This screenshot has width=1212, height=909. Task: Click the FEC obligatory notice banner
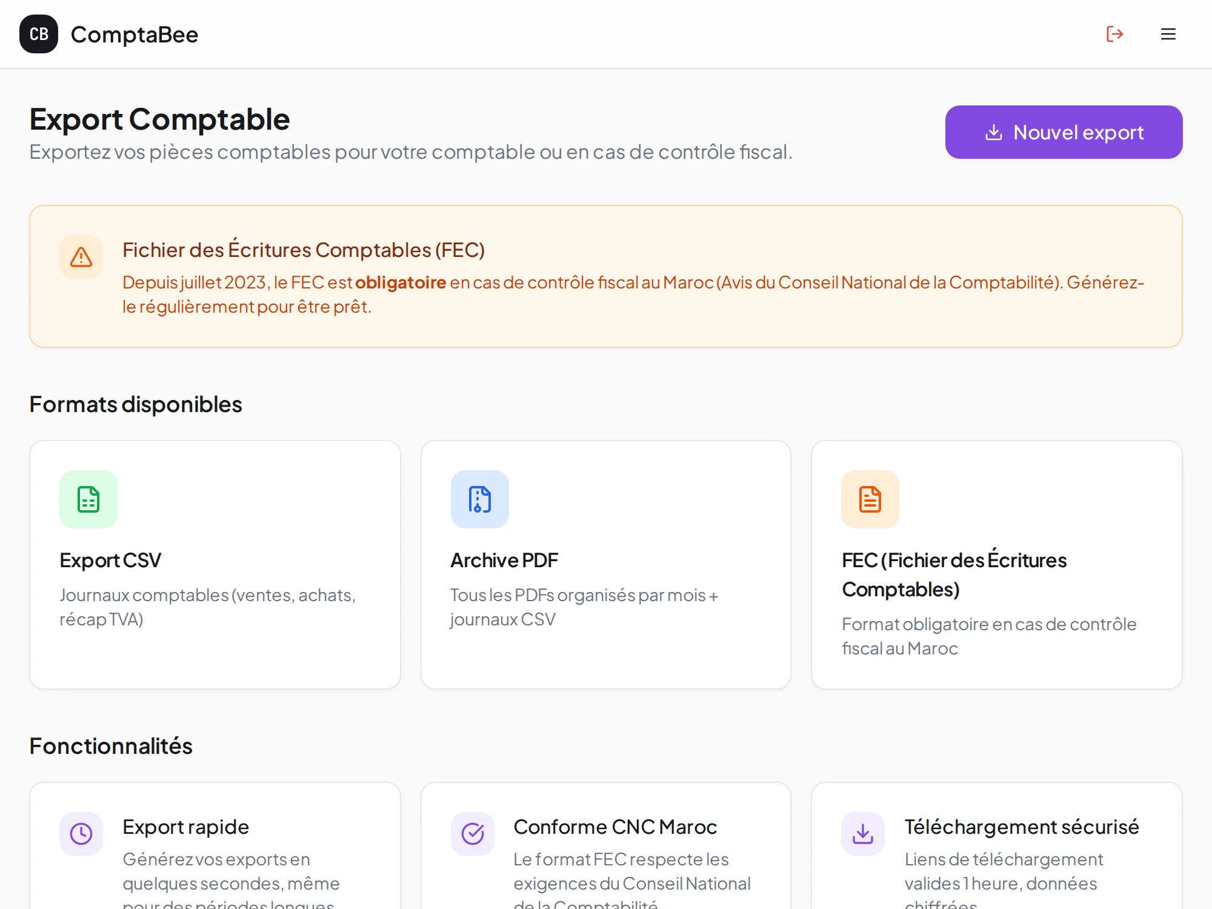coord(606,276)
